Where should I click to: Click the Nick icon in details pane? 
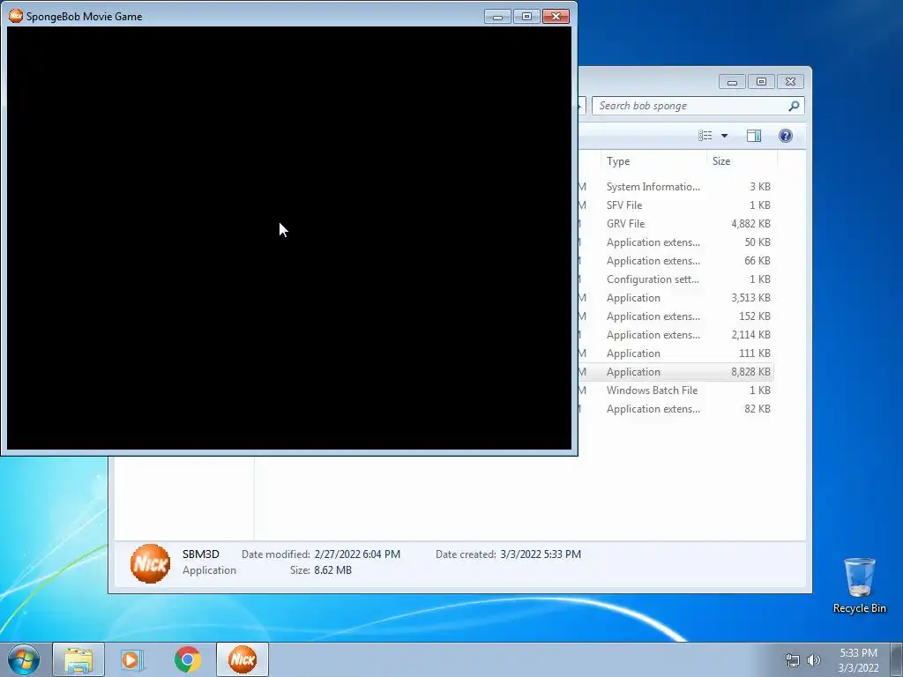tap(150, 563)
